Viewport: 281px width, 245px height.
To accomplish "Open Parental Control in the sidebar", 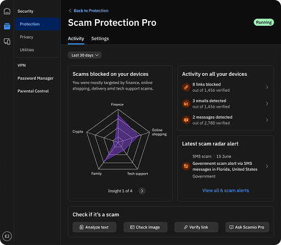I will (x=33, y=91).
